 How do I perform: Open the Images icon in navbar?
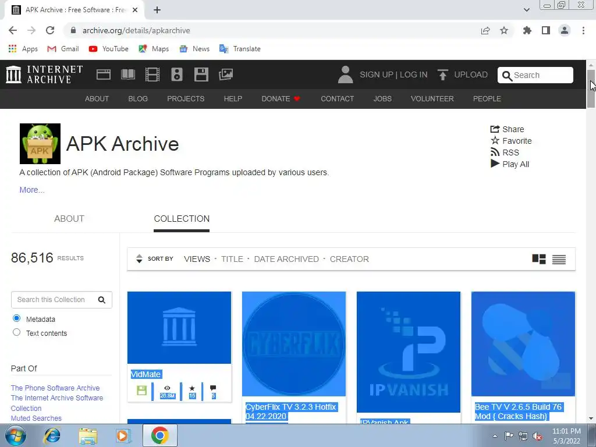pos(226,74)
